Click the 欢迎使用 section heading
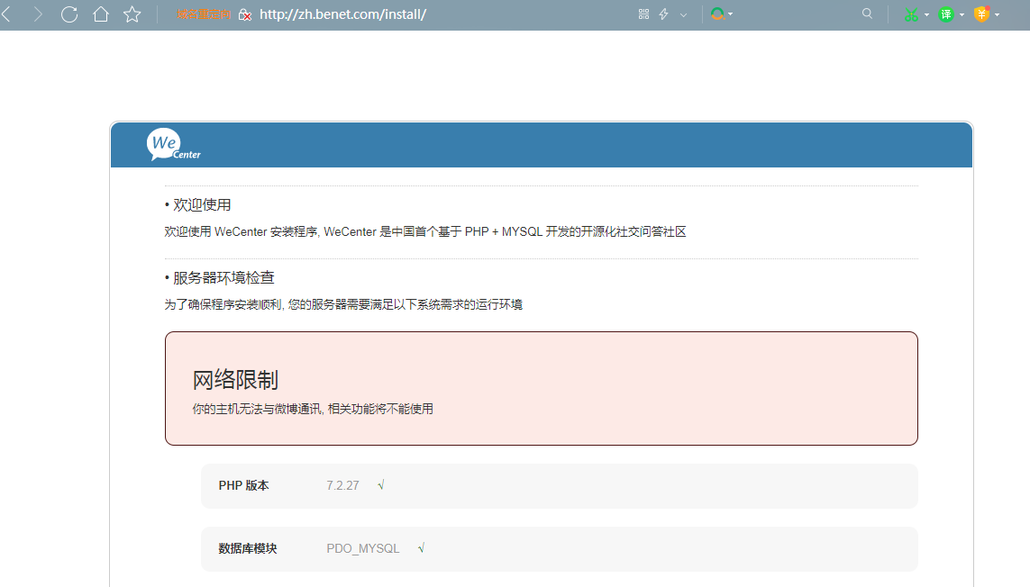Screen dimensions: 1030x587 tap(202, 205)
